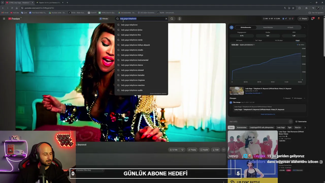Collapse the Changes section
Viewport: 325px width, 183px height.
point(304,98)
